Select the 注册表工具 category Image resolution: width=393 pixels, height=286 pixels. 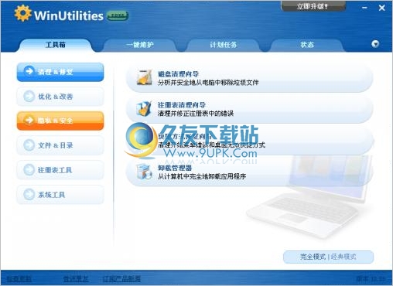coord(60,170)
